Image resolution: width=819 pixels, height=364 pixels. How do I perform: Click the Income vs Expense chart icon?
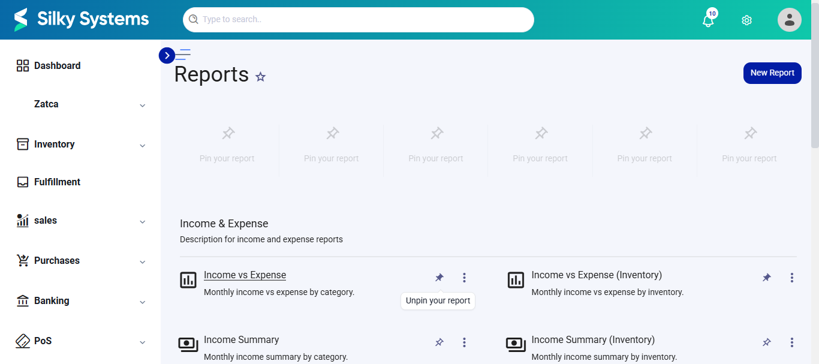point(188,279)
